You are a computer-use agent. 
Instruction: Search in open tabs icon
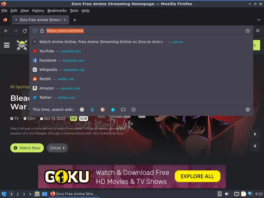point(123,110)
